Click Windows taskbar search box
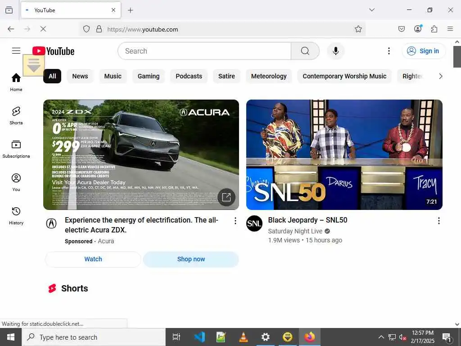The height and width of the screenshot is (346, 461). click(x=94, y=337)
